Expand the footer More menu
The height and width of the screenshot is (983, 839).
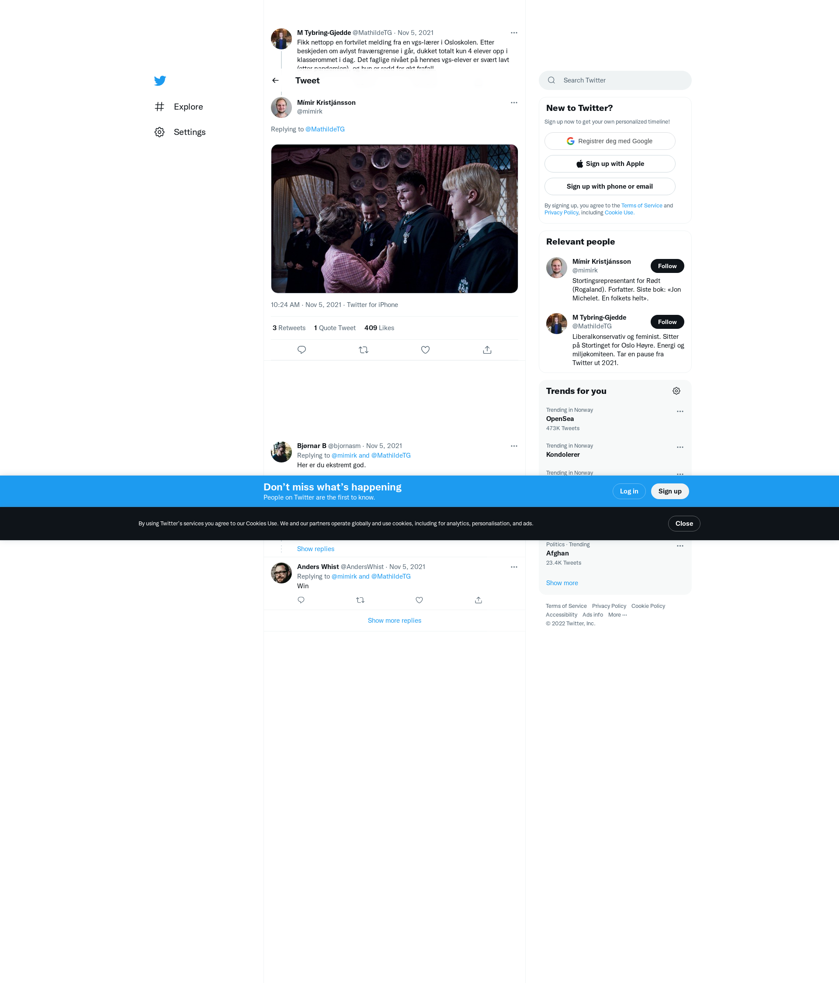pyautogui.click(x=617, y=615)
